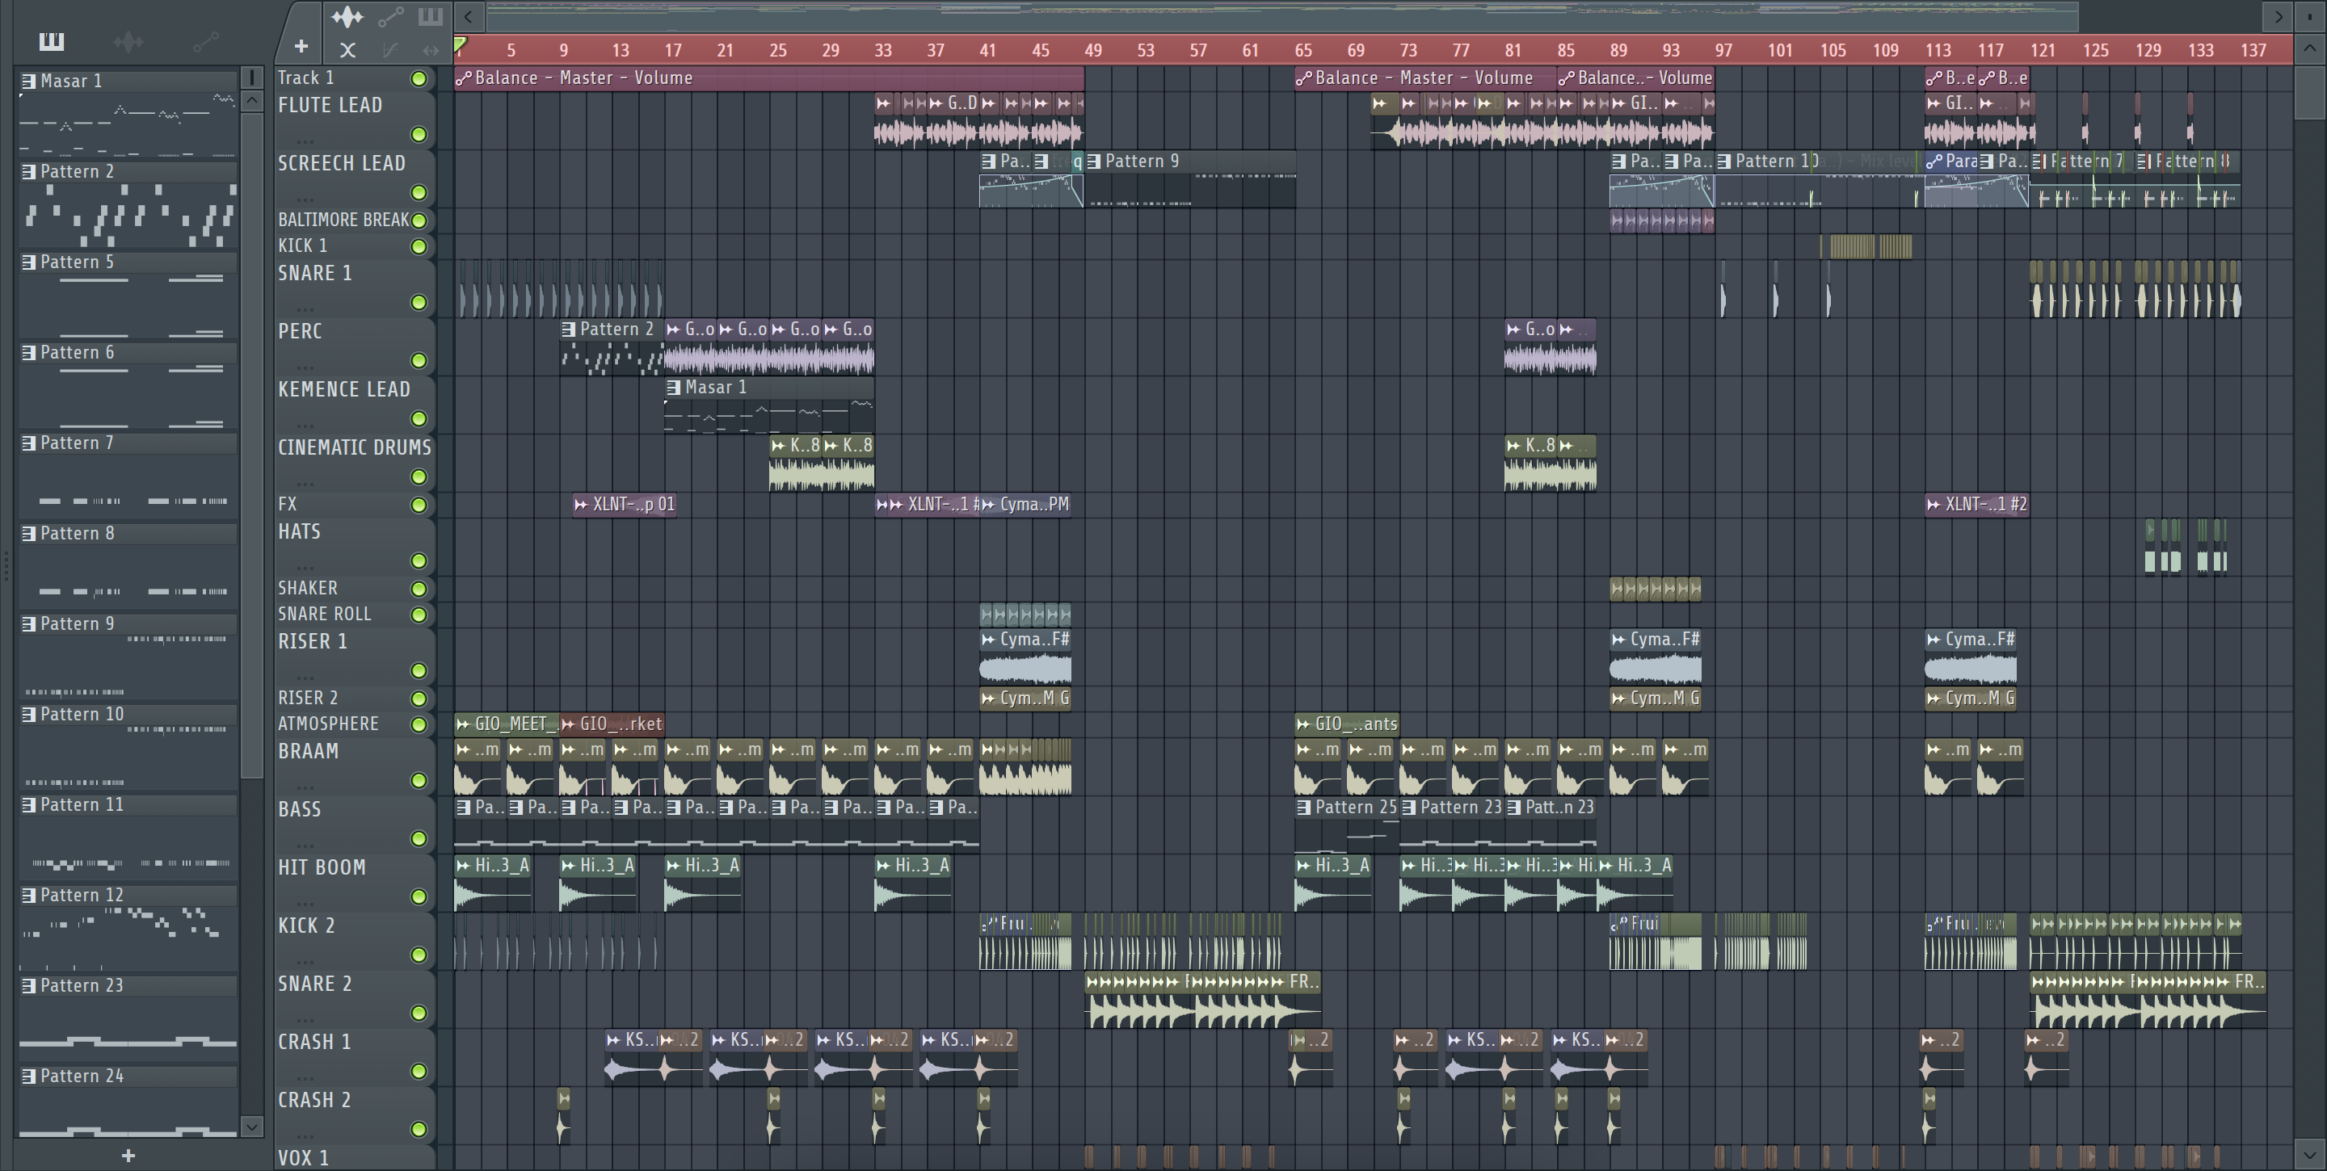Mute the KICK 1 track

419,246
